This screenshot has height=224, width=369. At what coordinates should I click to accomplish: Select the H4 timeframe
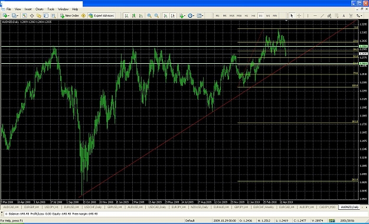253,15
